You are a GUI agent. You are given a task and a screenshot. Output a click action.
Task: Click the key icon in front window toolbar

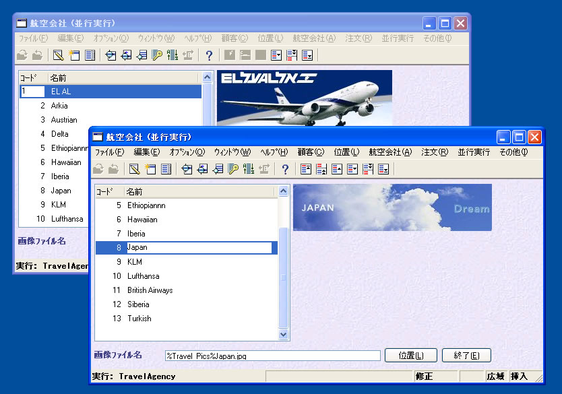(x=233, y=169)
